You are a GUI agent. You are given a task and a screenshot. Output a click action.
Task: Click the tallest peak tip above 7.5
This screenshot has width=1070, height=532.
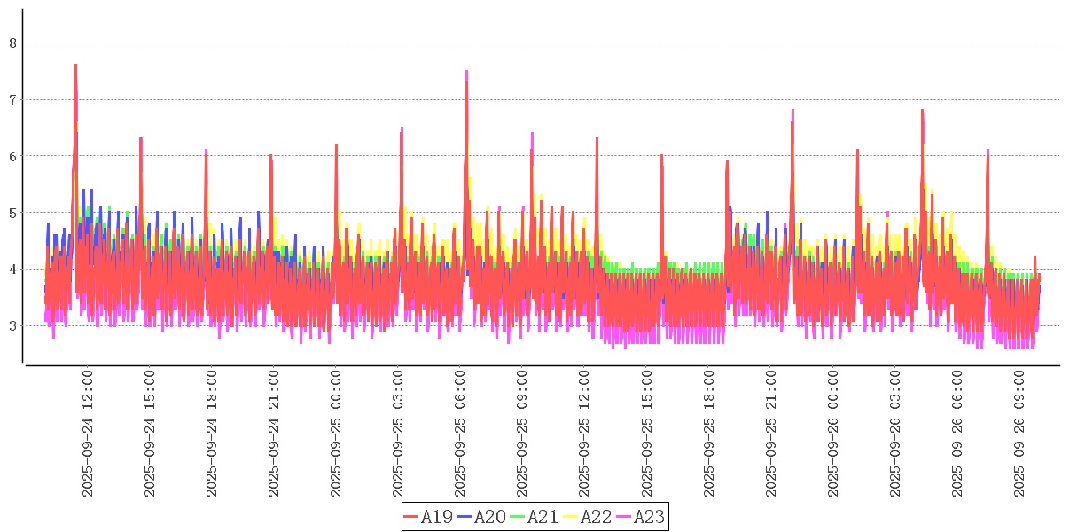point(75,65)
